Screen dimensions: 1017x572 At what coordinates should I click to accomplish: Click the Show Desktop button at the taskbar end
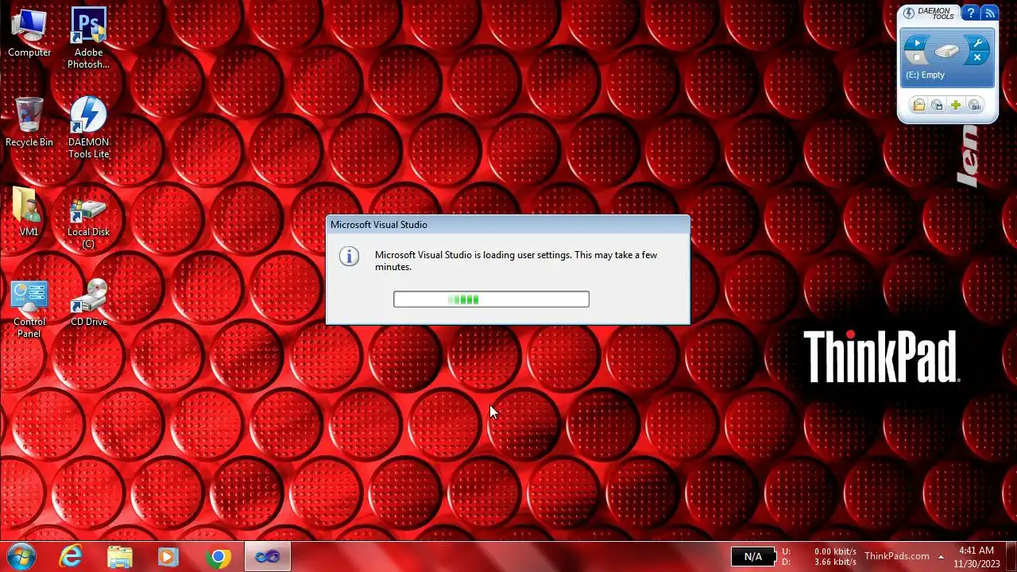point(1011,557)
